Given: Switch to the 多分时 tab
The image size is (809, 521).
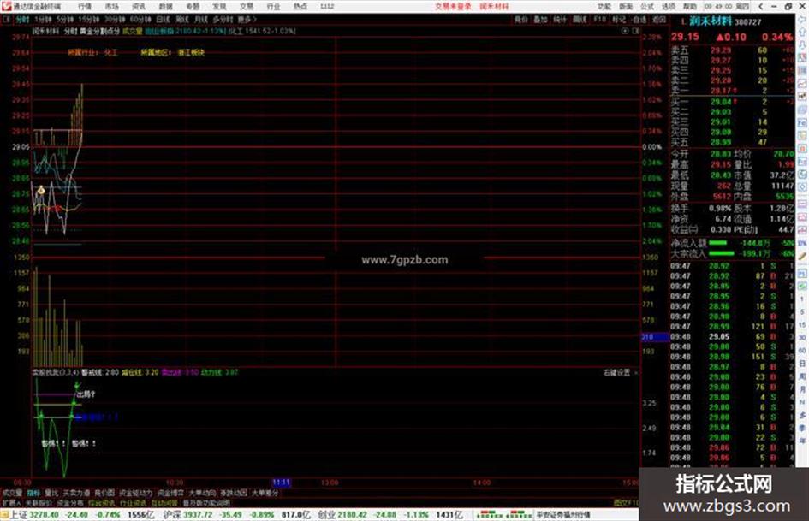Looking at the screenshot, I should (x=223, y=19).
